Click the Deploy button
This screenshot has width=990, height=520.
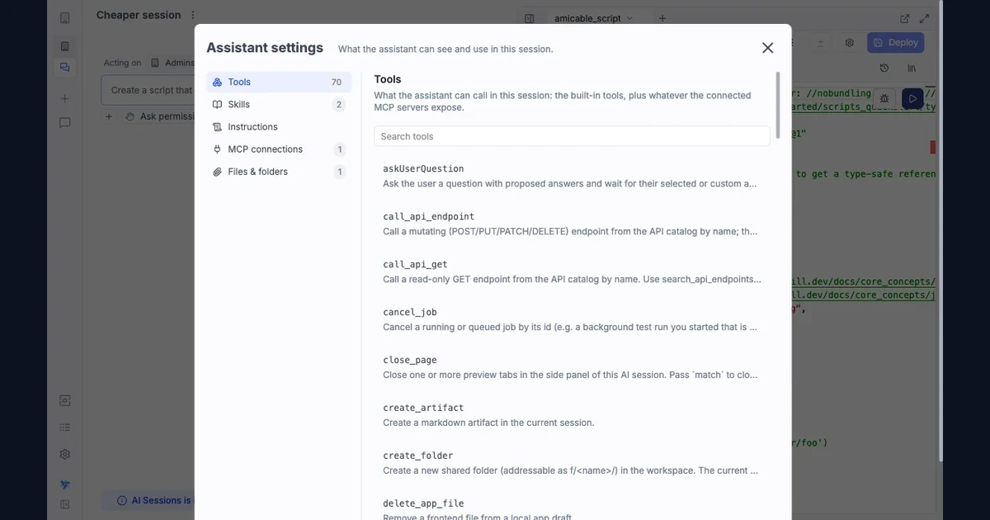coord(896,42)
